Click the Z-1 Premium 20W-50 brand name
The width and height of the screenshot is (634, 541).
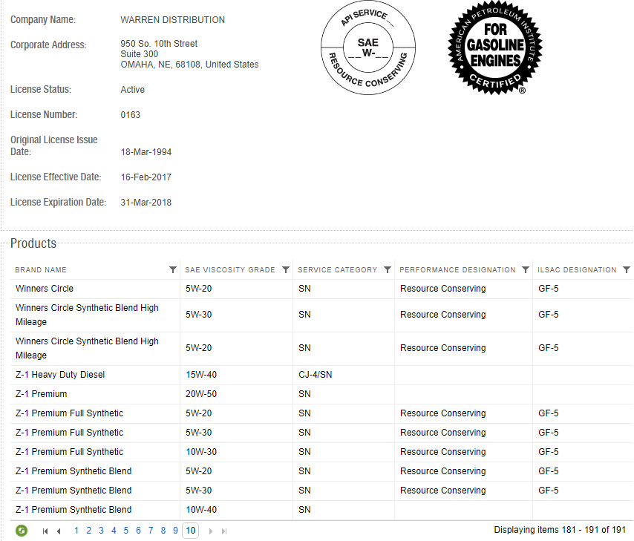tap(42, 394)
